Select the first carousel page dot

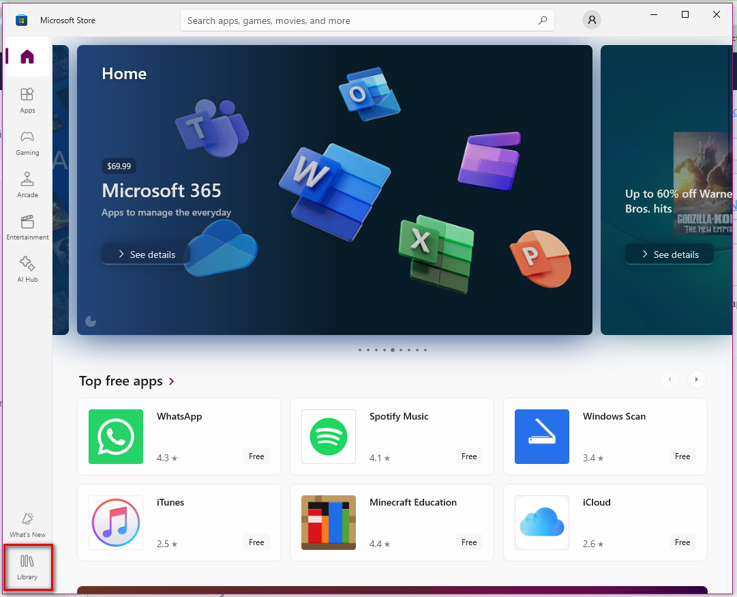pos(360,350)
